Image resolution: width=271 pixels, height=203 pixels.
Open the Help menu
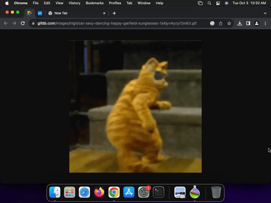159,3
